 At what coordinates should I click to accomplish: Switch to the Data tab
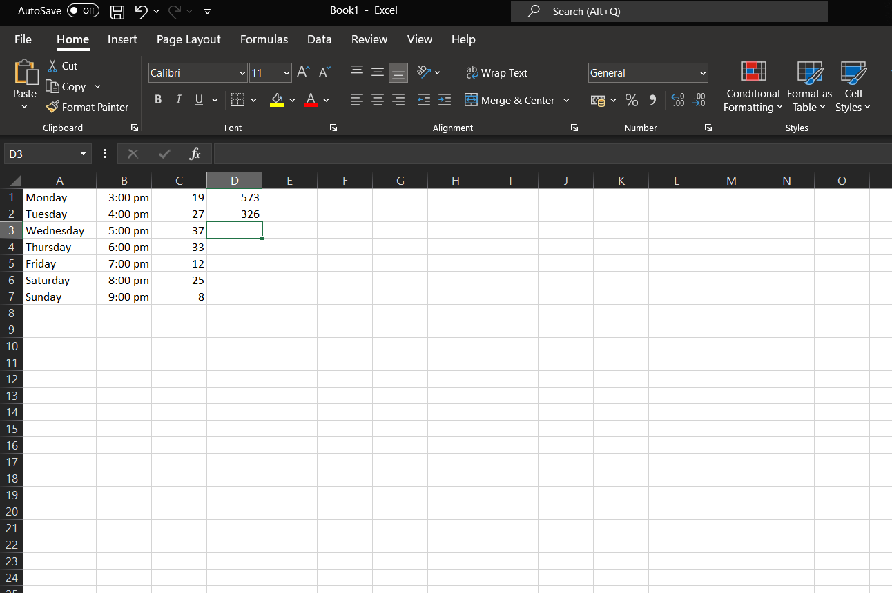pos(319,39)
